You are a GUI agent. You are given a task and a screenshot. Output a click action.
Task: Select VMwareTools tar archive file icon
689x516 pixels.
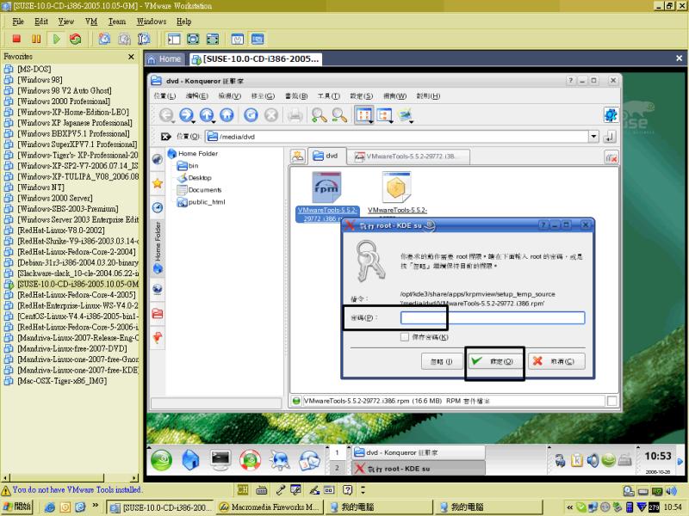tap(396, 187)
